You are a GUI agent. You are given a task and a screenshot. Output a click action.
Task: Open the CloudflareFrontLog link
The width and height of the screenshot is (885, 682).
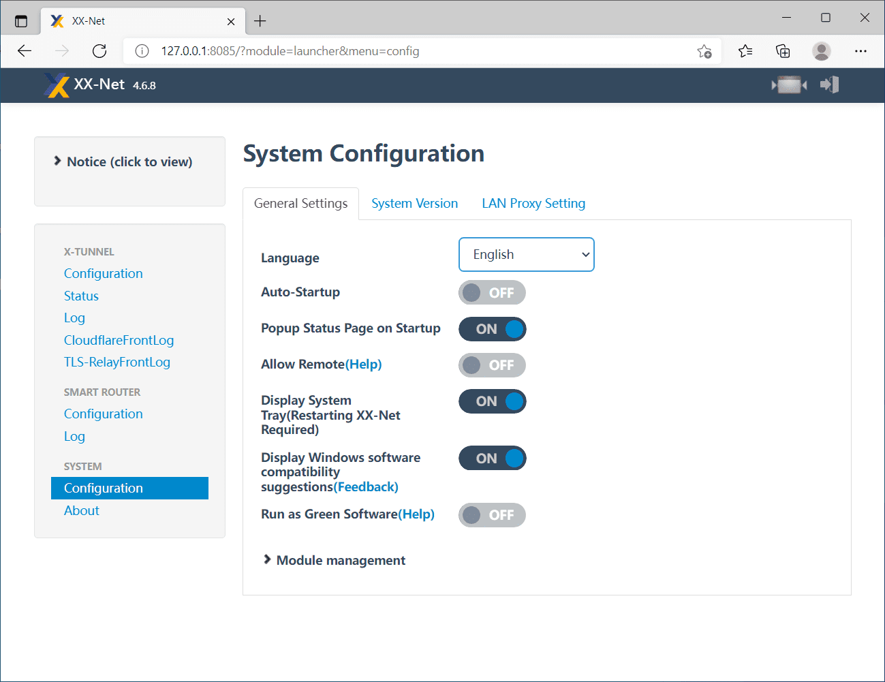point(119,340)
